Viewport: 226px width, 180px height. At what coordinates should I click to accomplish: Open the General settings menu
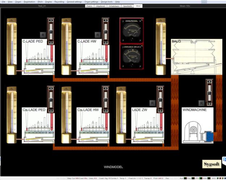(74, 2)
